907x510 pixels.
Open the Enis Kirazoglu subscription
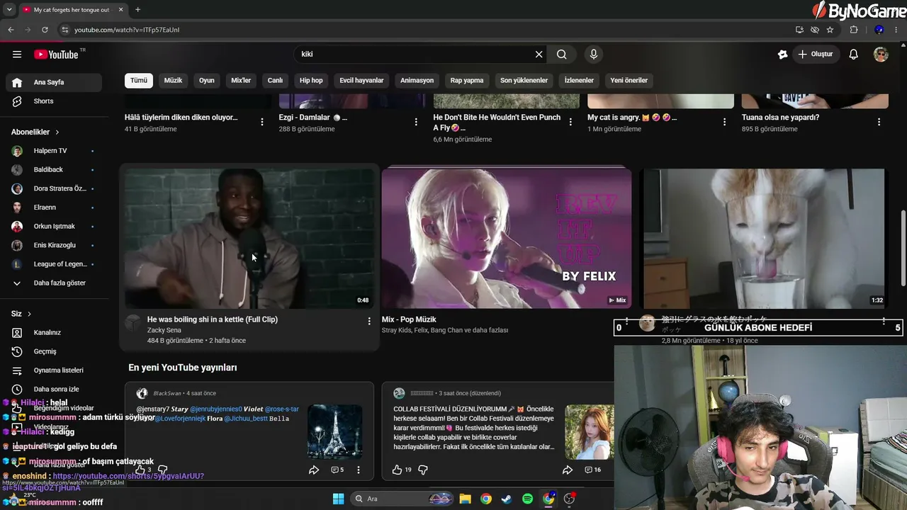pos(54,245)
